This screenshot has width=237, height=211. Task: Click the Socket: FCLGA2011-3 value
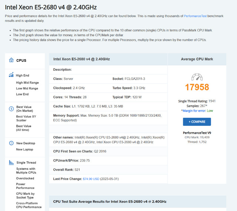pyautogui.click(x=128, y=79)
